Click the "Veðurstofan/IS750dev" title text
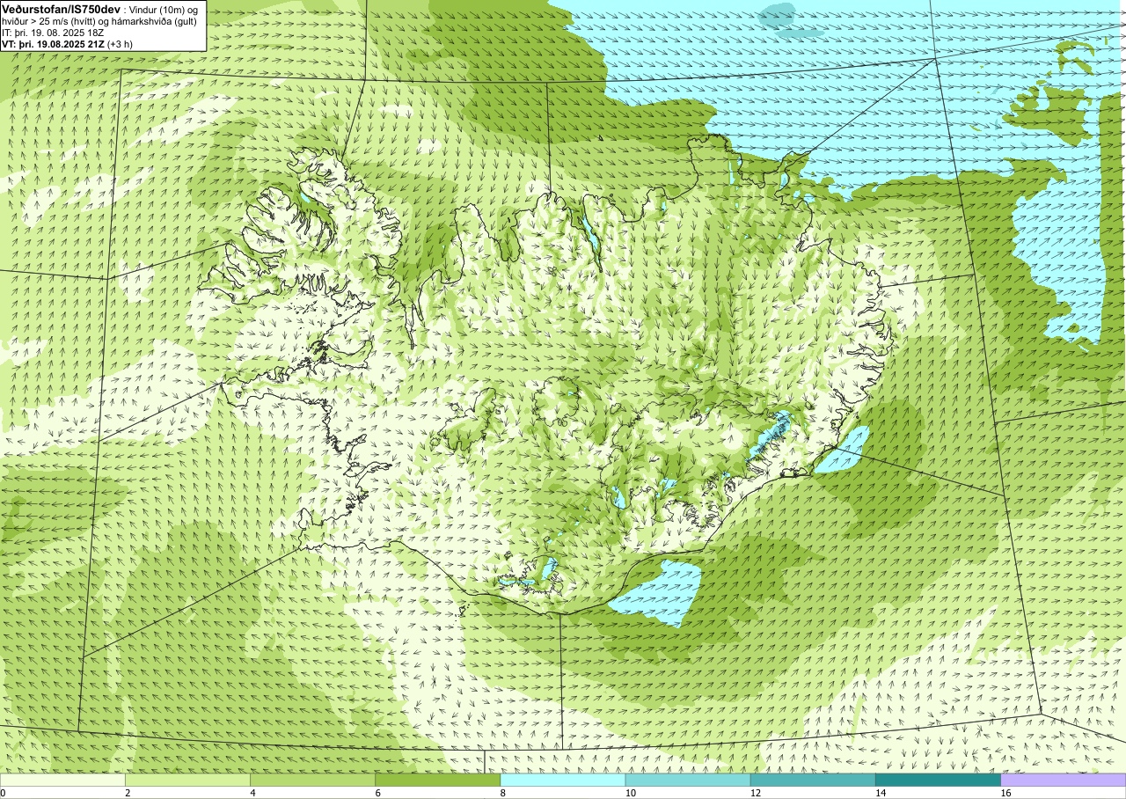The height and width of the screenshot is (799, 1126). pyautogui.click(x=62, y=9)
